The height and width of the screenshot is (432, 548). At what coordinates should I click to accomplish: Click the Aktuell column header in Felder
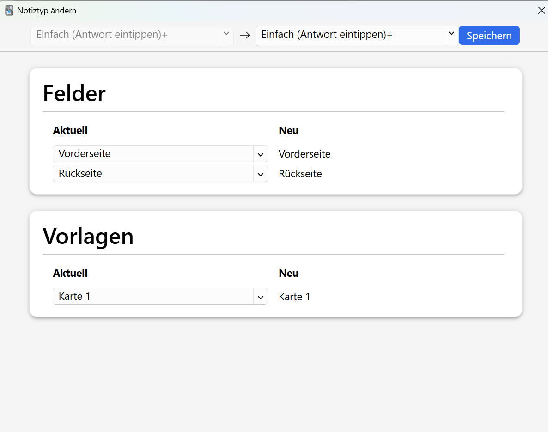[x=70, y=130]
